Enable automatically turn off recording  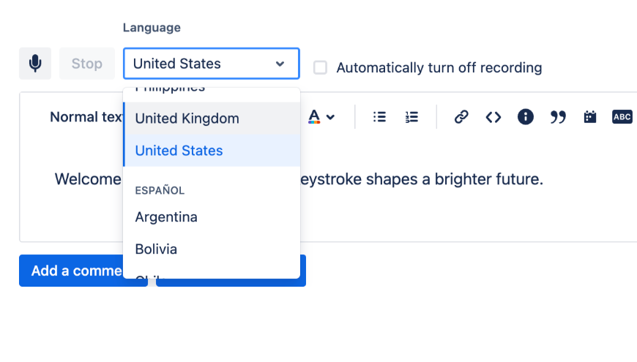(320, 68)
